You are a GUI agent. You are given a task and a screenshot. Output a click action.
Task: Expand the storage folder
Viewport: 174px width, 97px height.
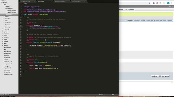tap(3, 41)
